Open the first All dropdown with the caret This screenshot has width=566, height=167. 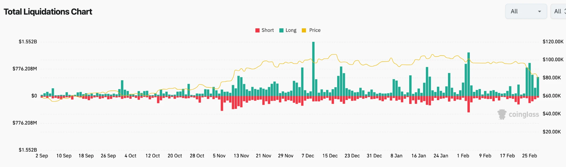526,11
